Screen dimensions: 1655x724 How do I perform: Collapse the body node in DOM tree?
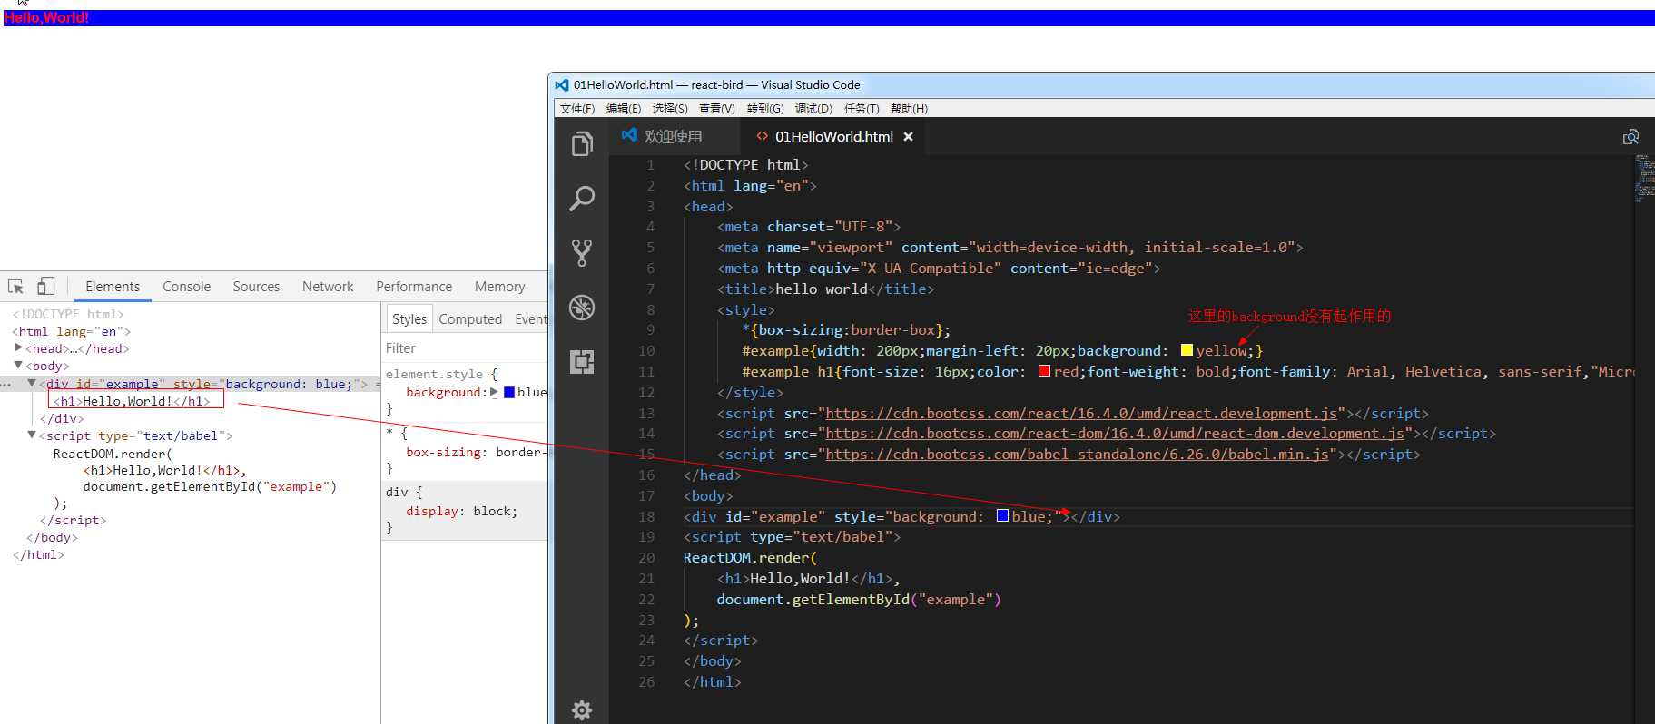[18, 365]
